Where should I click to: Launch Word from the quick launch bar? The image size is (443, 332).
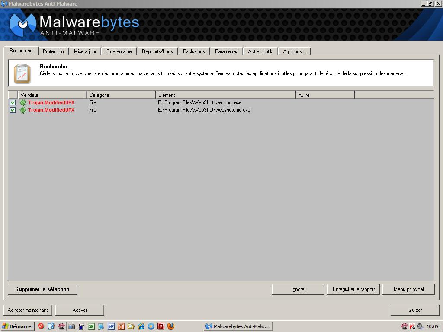[x=111, y=326]
